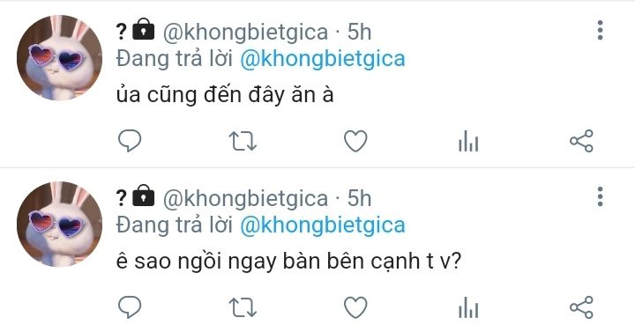Open the bunny profile picture on second tweet
Screen dimensions: 635x332
coord(60,224)
